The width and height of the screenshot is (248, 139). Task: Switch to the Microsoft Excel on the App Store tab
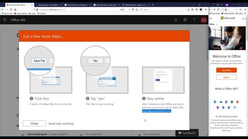click(77, 5)
